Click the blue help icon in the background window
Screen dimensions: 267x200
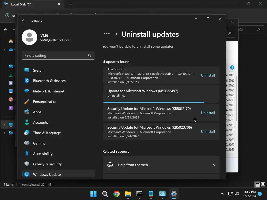tap(232, 67)
